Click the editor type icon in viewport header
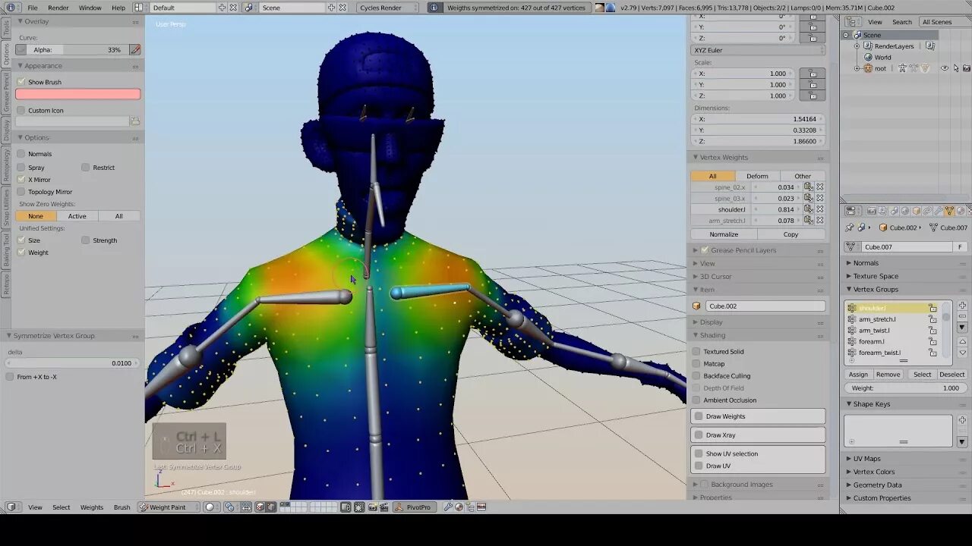Viewport: 972px width, 546px height. point(12,507)
